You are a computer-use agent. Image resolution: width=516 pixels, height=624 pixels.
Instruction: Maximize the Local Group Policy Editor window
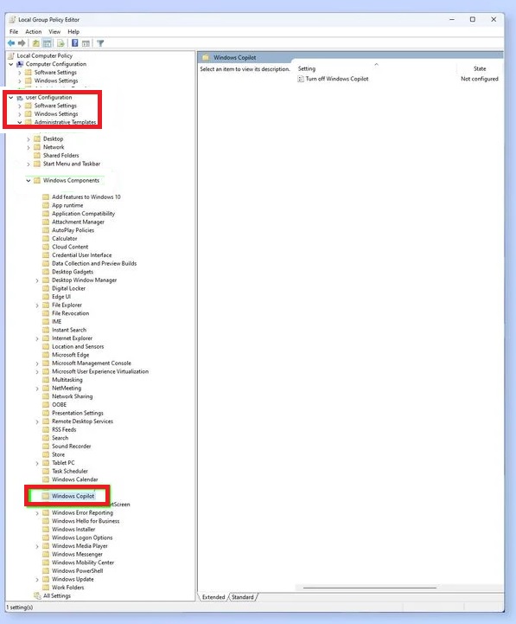[472, 19]
